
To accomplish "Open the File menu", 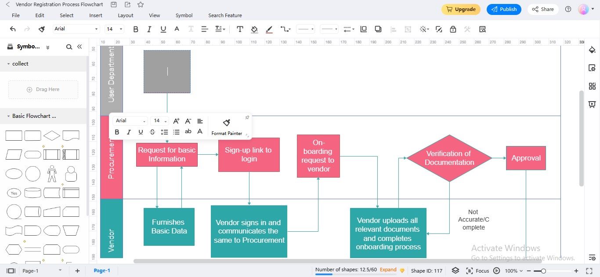I will pos(16,15).
